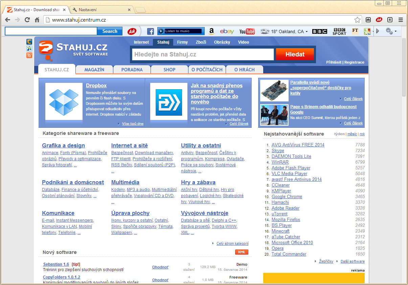Open the Antiviry subcategory link

click(x=187, y=153)
